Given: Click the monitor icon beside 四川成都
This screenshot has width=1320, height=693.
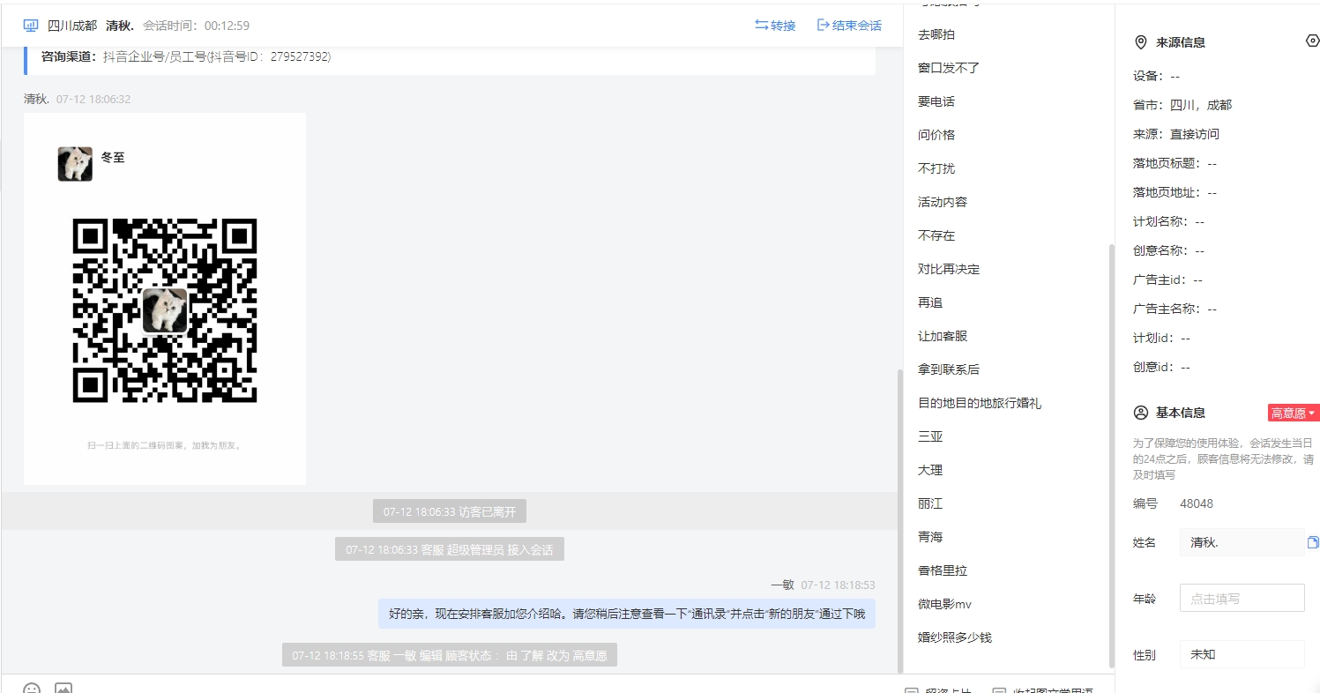Looking at the screenshot, I should [x=31, y=26].
